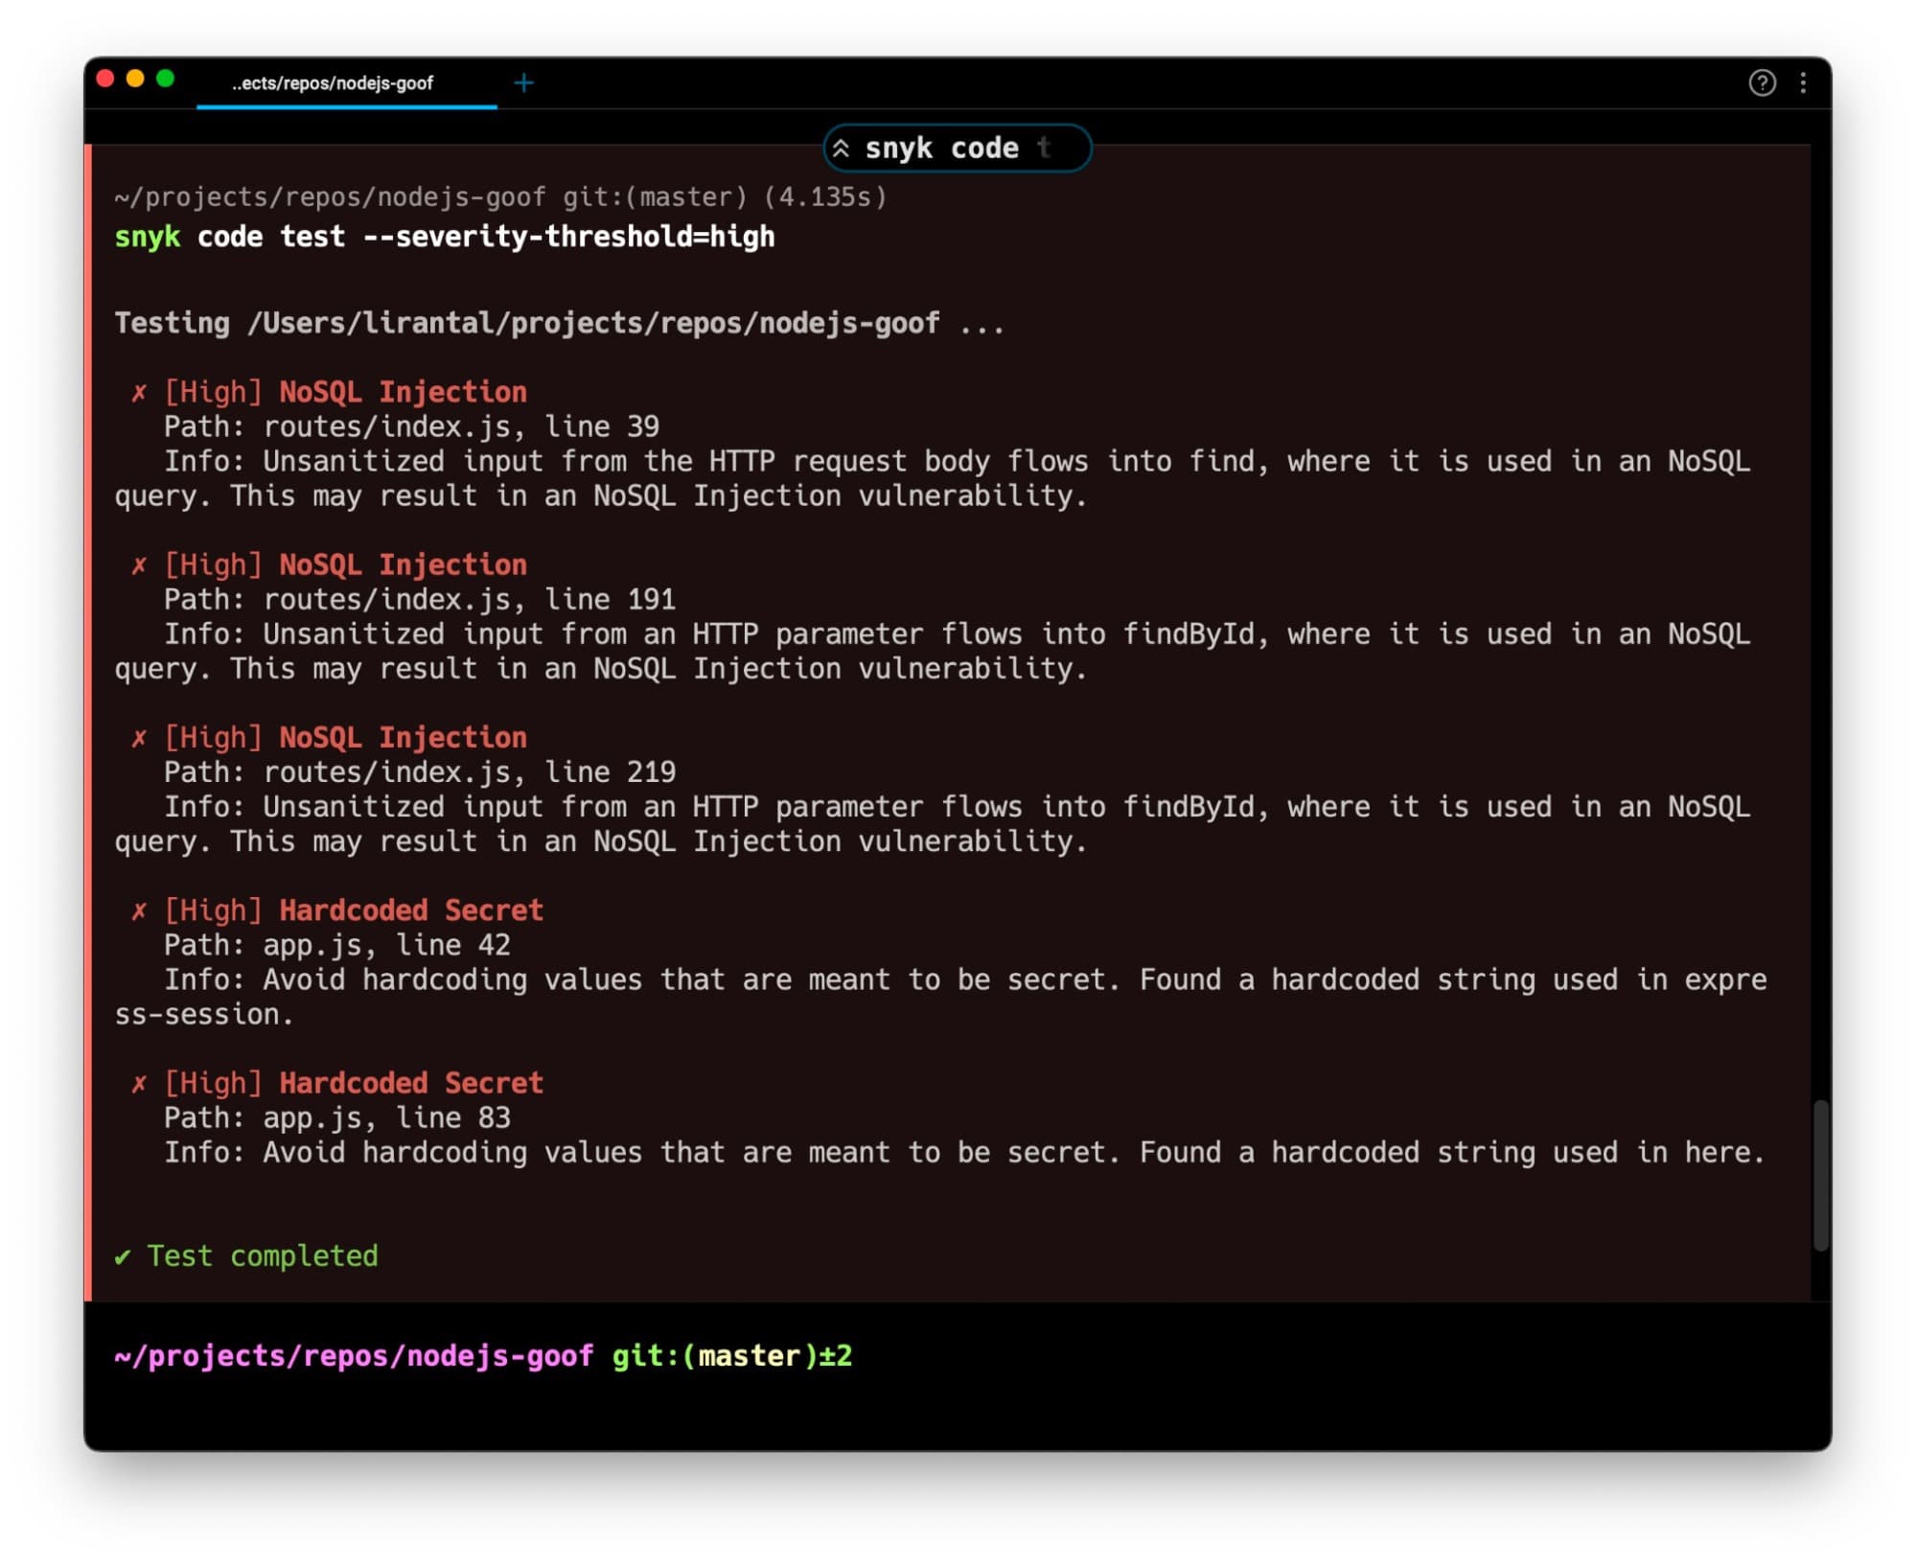Open the help question mark icon
Screen dimensions: 1916x1564
[x=1762, y=83]
